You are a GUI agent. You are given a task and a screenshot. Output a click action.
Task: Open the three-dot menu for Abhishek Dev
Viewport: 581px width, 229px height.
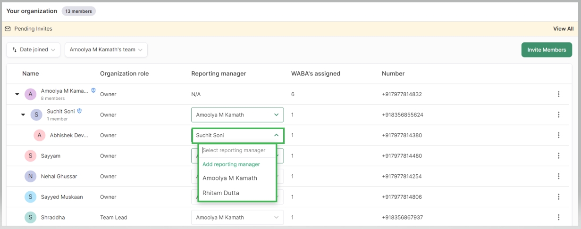tap(558, 135)
